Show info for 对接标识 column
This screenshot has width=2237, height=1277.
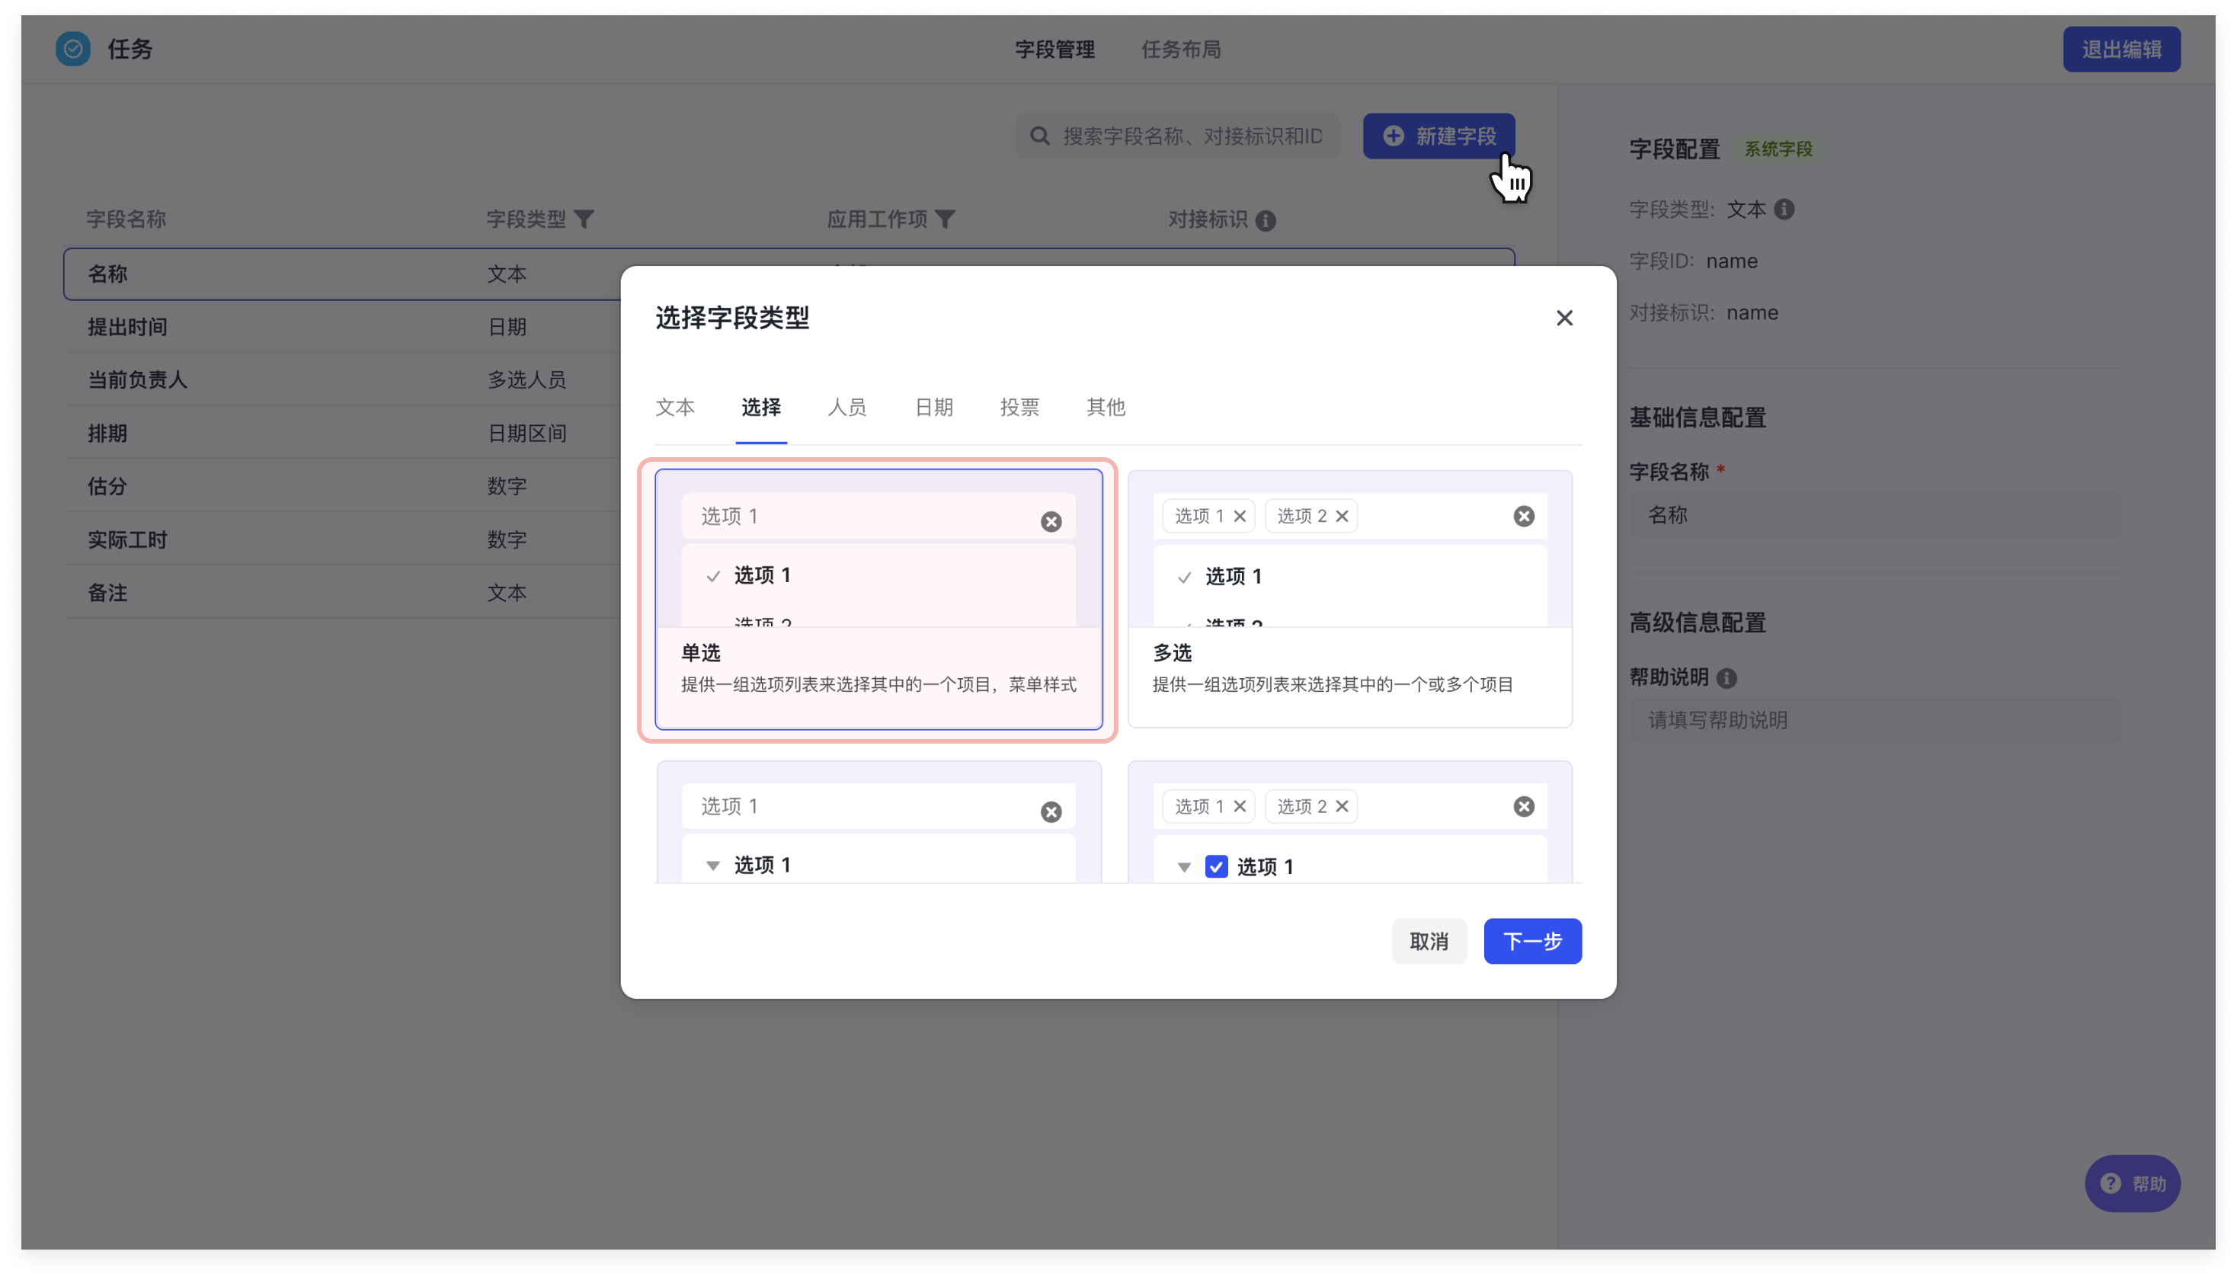tap(1266, 220)
